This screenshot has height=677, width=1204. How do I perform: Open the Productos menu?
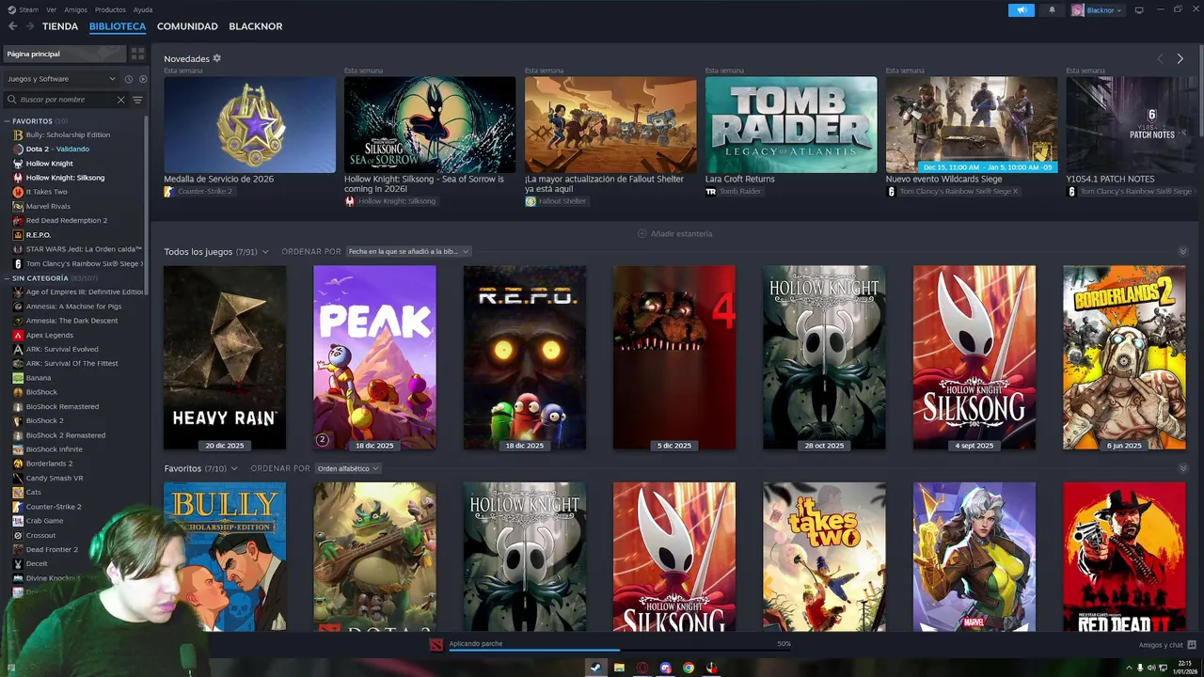pos(110,9)
